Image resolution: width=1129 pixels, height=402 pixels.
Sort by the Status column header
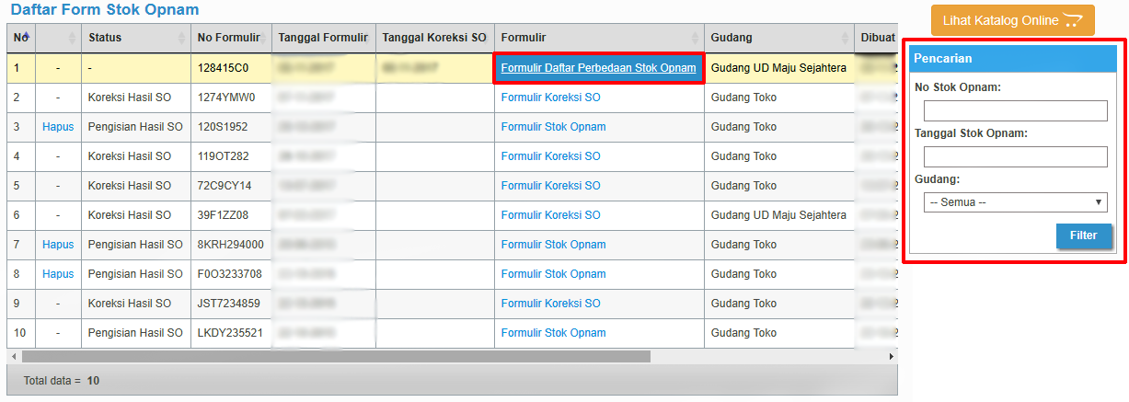132,38
